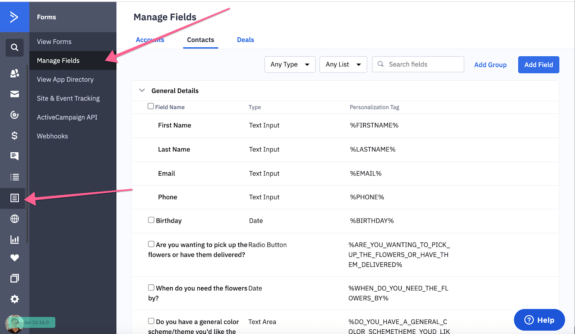Switch to the Deals tab
This screenshot has height=334, width=575.
click(x=245, y=40)
